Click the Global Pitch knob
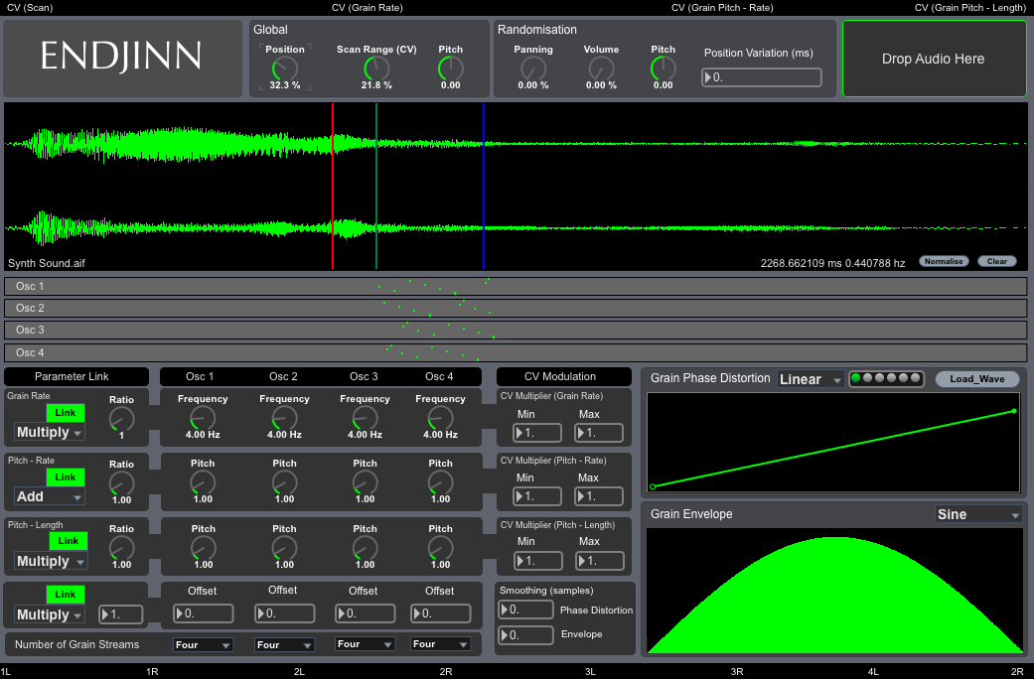This screenshot has width=1034, height=679. [450, 68]
